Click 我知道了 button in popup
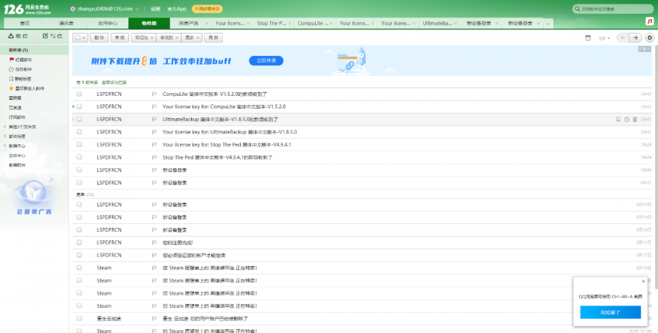 point(610,313)
